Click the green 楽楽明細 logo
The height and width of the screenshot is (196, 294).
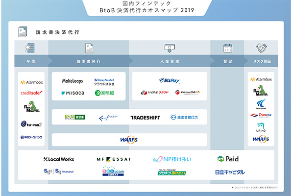pyautogui.click(x=104, y=93)
